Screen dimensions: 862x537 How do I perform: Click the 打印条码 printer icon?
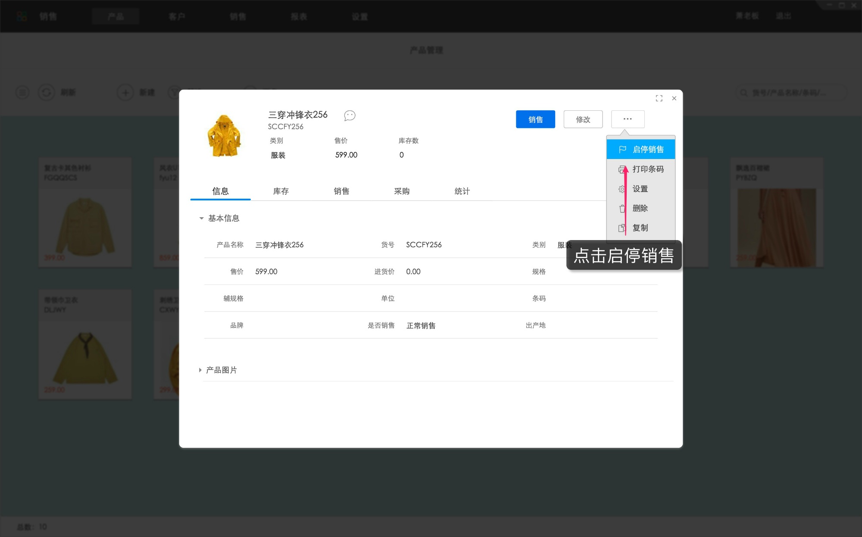[622, 169]
